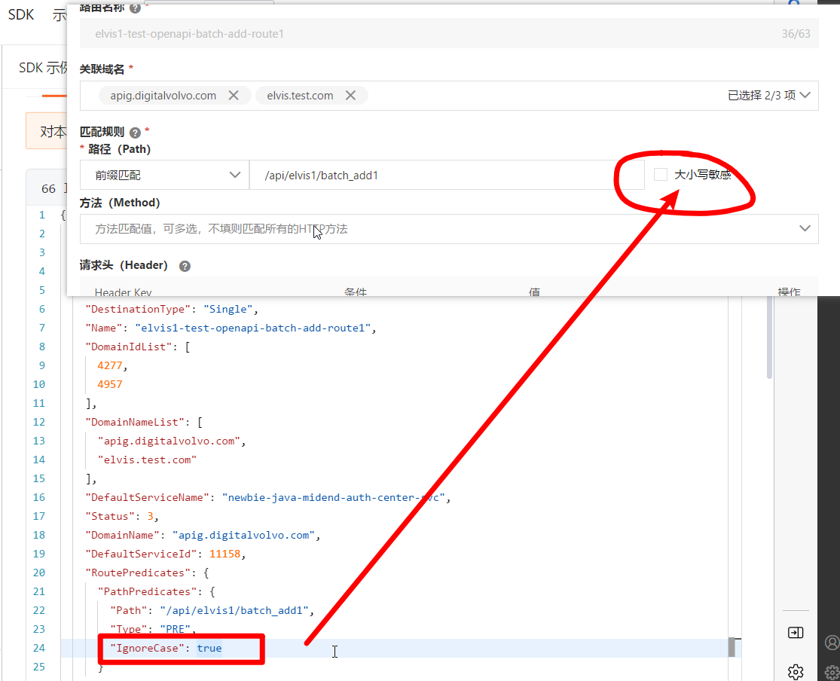Screen dimensions: 840x681
Task: Click the DefaultServiceId value 11158
Action: coord(225,554)
